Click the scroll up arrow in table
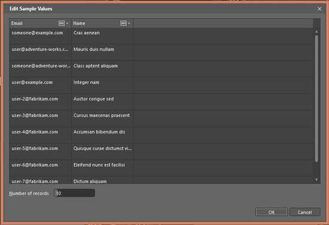This screenshot has height=225, width=329. pyautogui.click(x=316, y=32)
